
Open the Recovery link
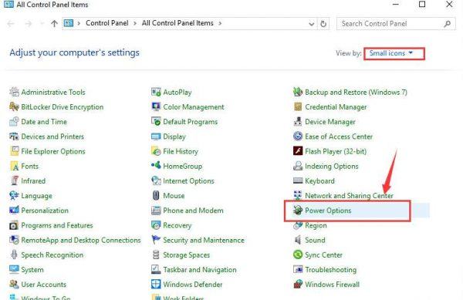click(x=177, y=226)
